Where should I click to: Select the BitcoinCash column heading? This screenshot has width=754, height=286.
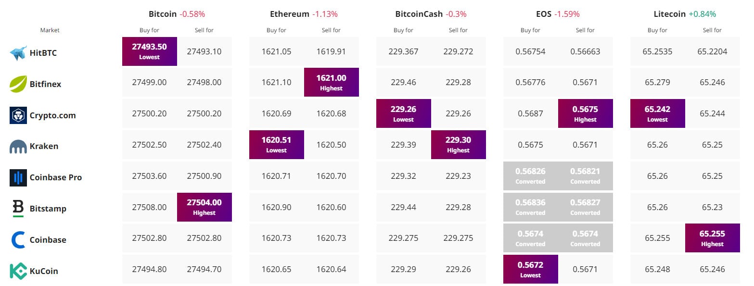[416, 14]
